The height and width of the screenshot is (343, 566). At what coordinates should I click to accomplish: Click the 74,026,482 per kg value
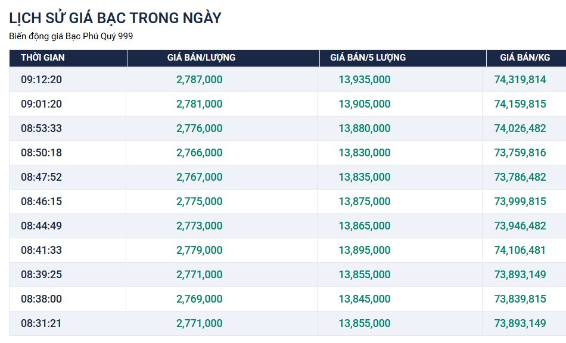click(520, 128)
